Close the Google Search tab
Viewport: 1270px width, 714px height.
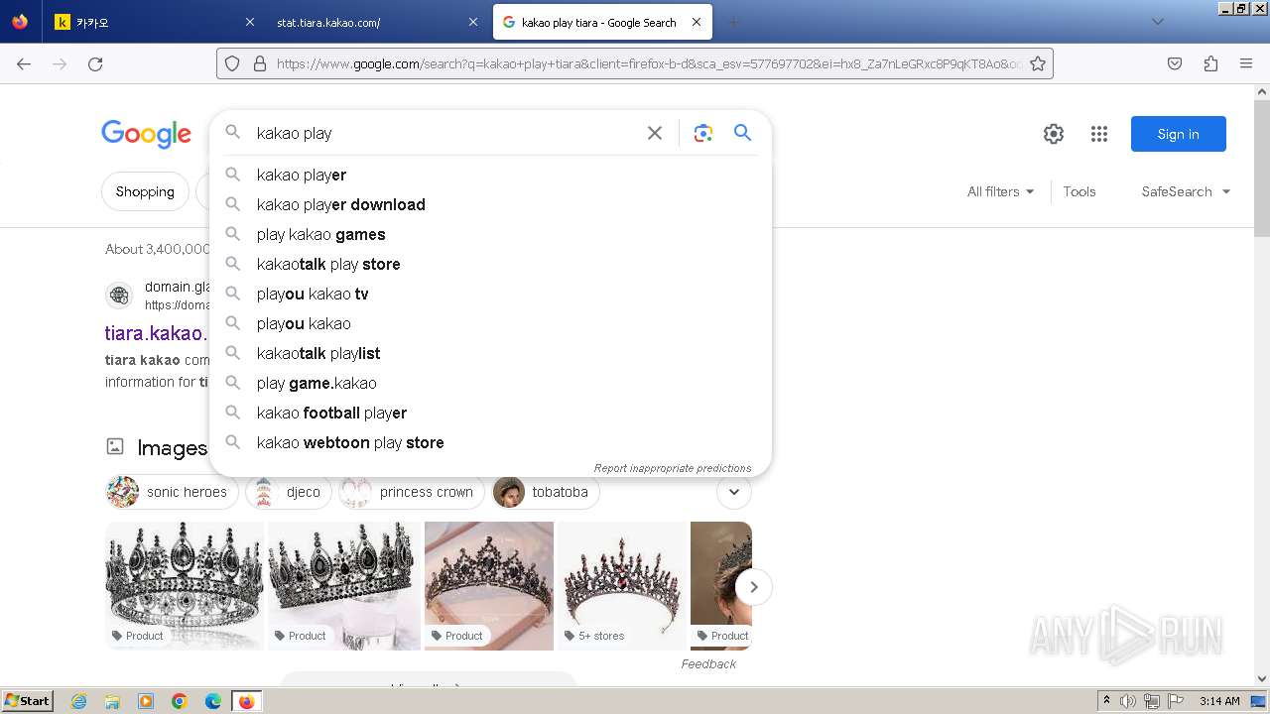coord(696,22)
